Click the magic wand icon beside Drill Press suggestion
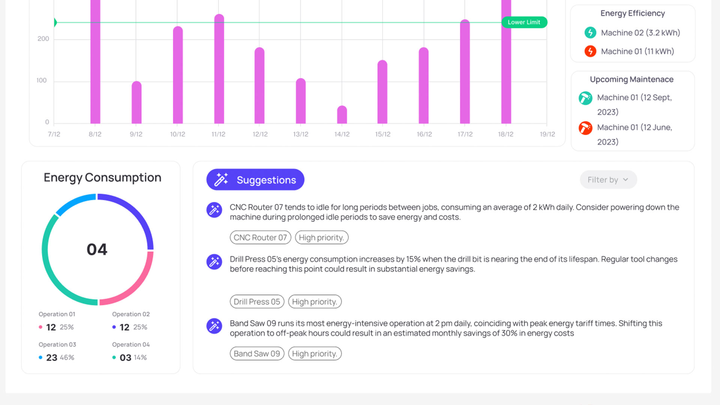The height and width of the screenshot is (405, 720). coord(214,261)
